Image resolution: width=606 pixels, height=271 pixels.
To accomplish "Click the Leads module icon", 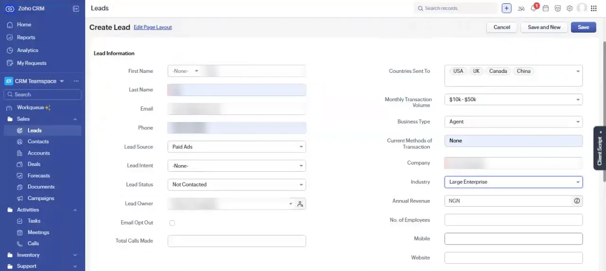I will click(20, 131).
